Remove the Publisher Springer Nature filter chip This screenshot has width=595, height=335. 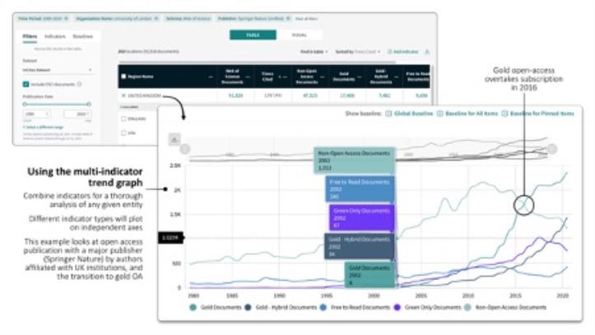[288, 18]
